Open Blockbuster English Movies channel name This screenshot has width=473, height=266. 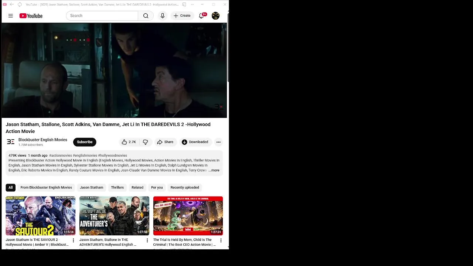pos(43,140)
